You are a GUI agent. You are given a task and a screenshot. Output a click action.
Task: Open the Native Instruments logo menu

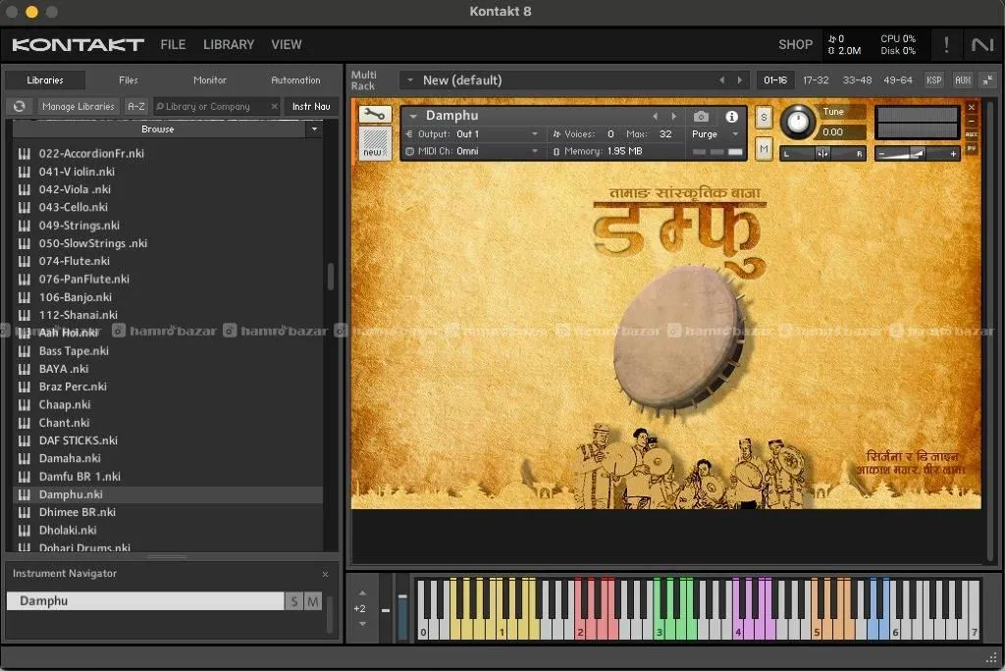tap(981, 45)
